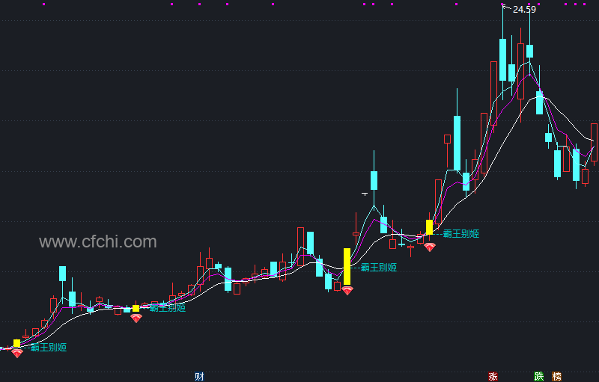The height and width of the screenshot is (382, 599).
Task: Select the second-lowest 霸王别姬 signal label
Action: point(167,308)
